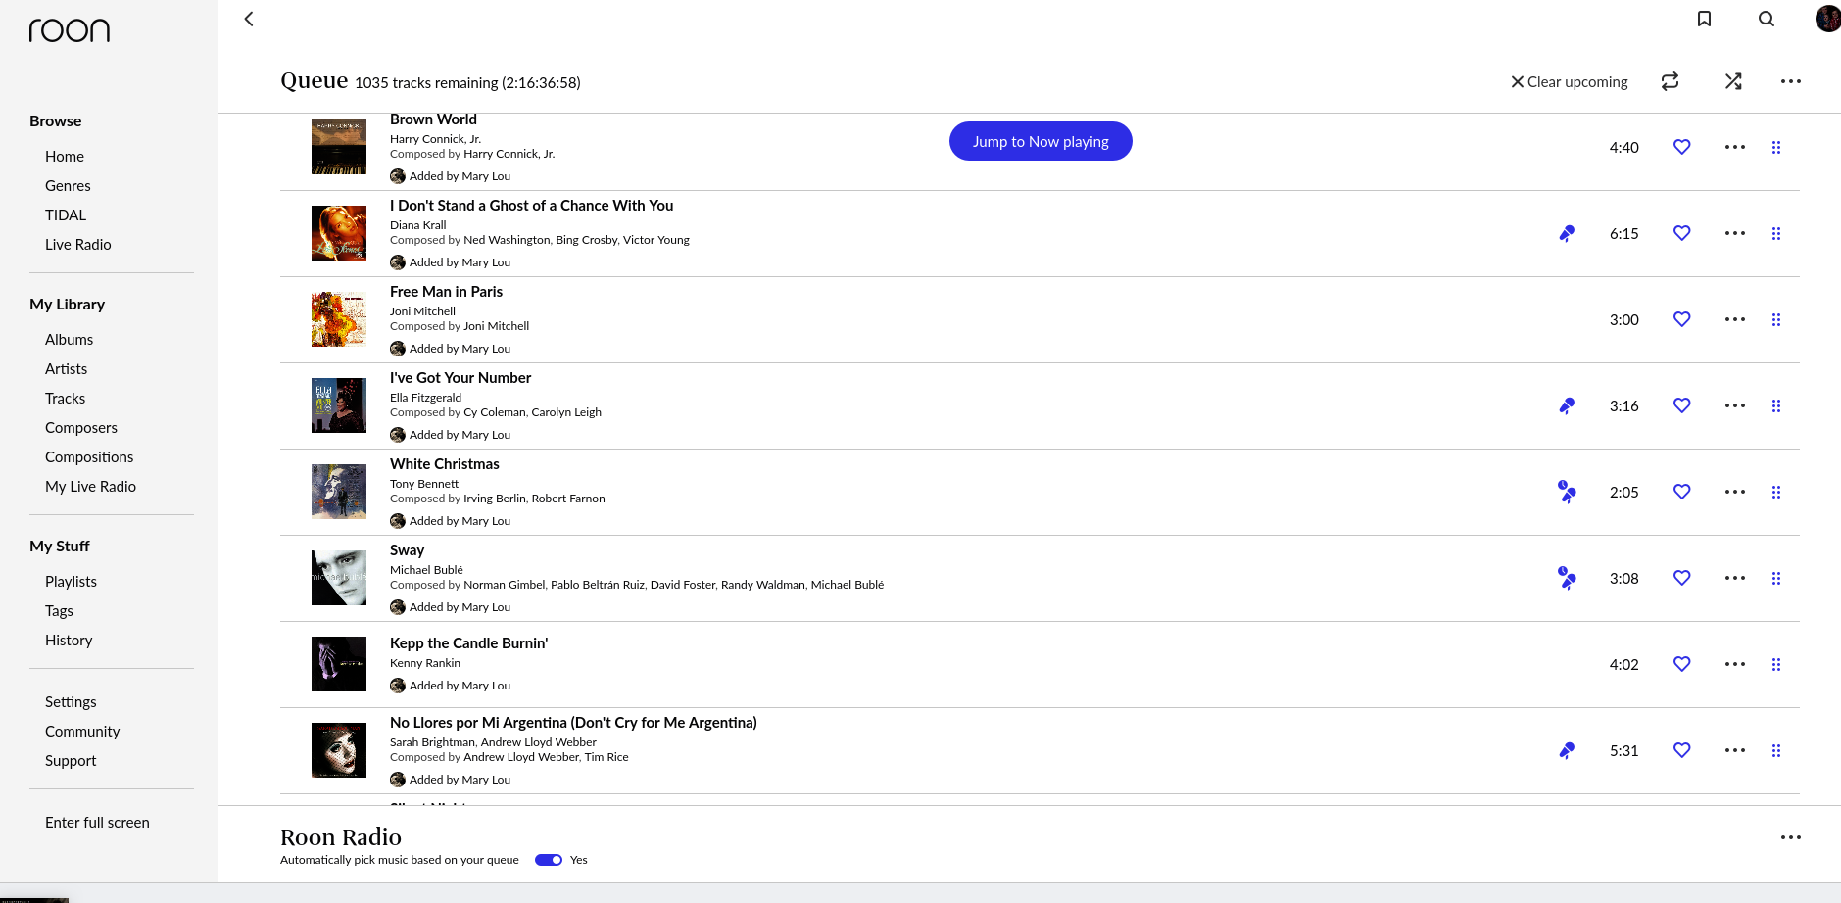This screenshot has width=1841, height=903.
Task: Open the bookmarks icon
Action: click(1705, 19)
